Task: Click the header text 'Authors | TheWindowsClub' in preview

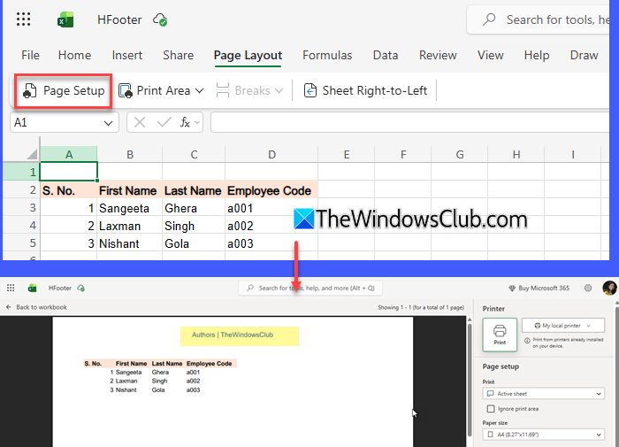Action: tap(233, 335)
